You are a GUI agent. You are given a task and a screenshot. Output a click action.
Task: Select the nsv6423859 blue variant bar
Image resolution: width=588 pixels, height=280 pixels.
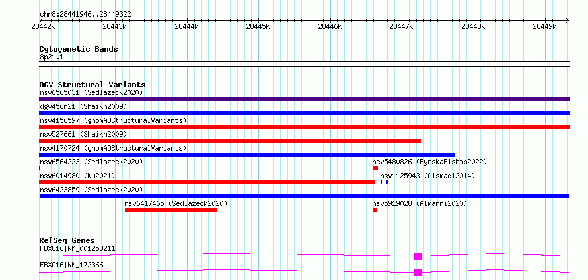coord(304,196)
